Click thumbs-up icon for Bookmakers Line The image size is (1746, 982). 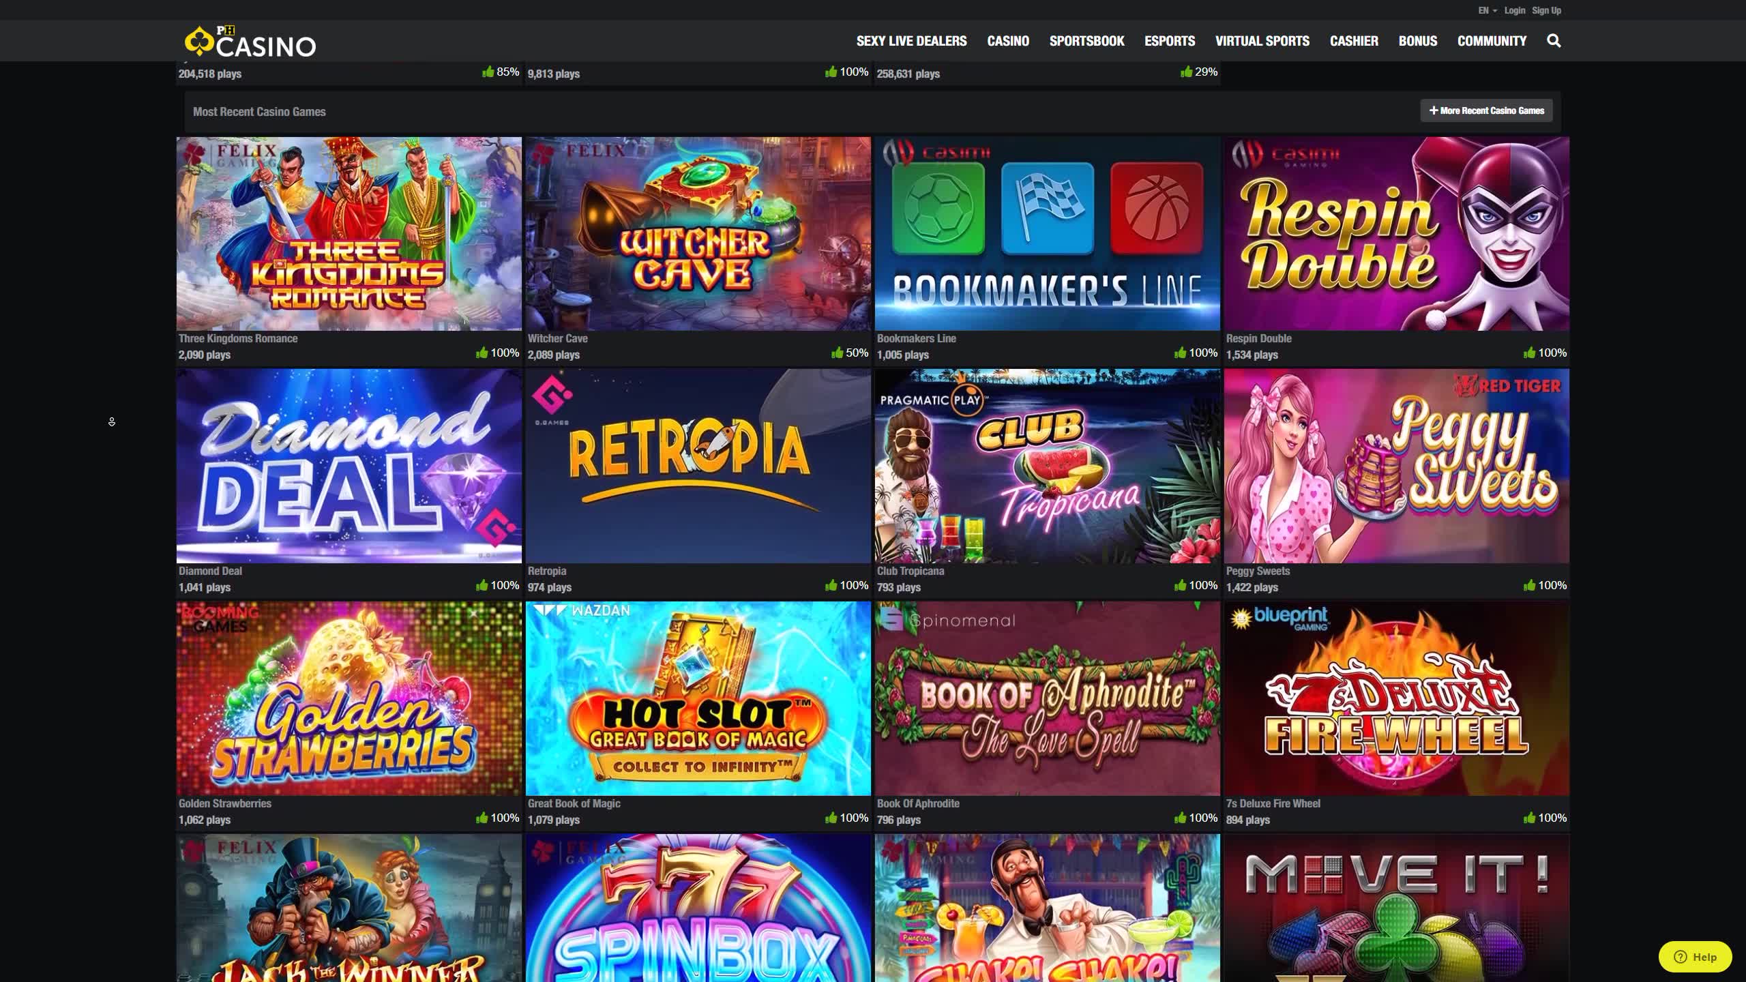(x=1181, y=353)
